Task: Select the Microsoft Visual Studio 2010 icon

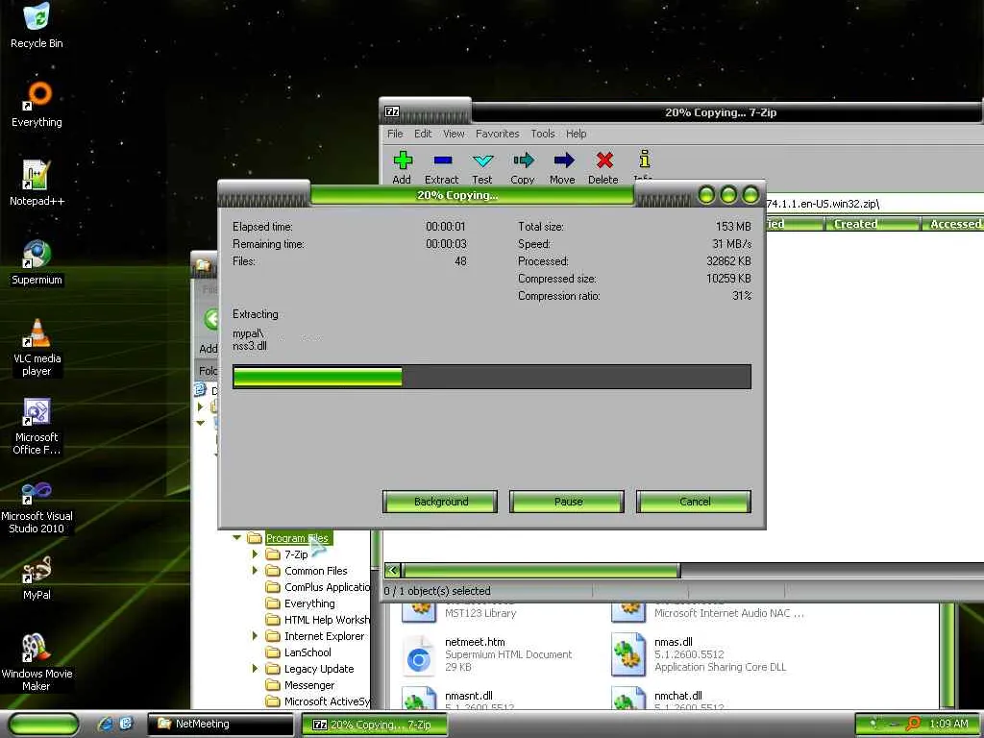Action: pos(37,505)
